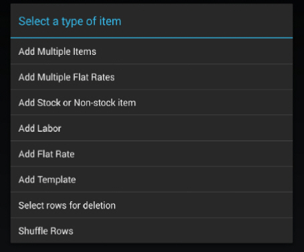The width and height of the screenshot is (304, 252).
Task: Select the Add Multiple Items option
Action: coord(152,51)
